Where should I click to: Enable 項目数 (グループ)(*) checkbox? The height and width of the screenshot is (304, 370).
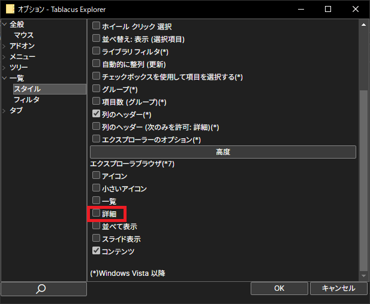pos(96,101)
